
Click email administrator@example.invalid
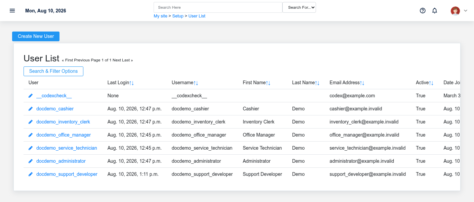(x=362, y=161)
